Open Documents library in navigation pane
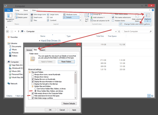 (15, 46)
